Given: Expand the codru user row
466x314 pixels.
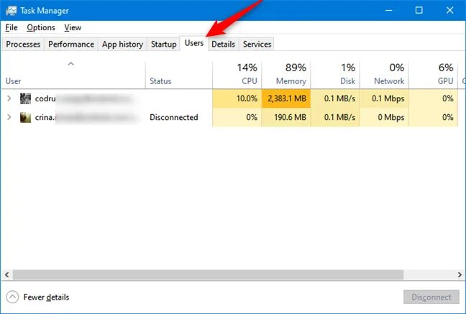Looking at the screenshot, I should pyautogui.click(x=9, y=98).
